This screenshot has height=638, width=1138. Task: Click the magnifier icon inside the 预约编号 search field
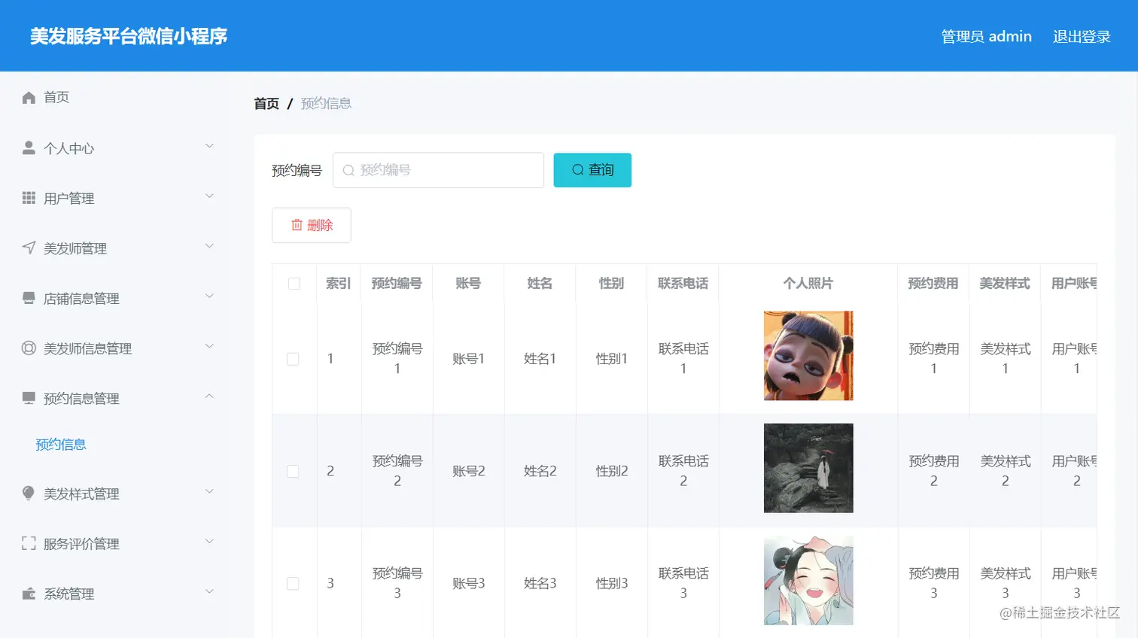pos(348,171)
